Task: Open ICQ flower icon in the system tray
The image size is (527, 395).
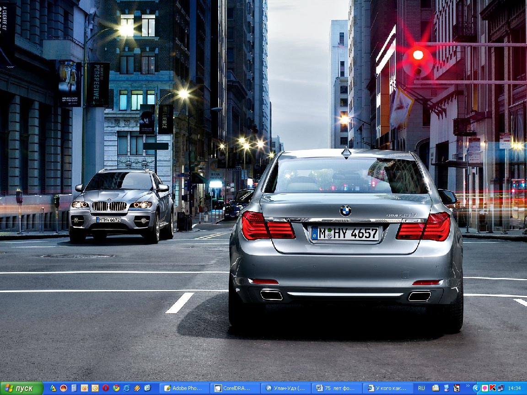Action: pyautogui.click(x=485, y=389)
